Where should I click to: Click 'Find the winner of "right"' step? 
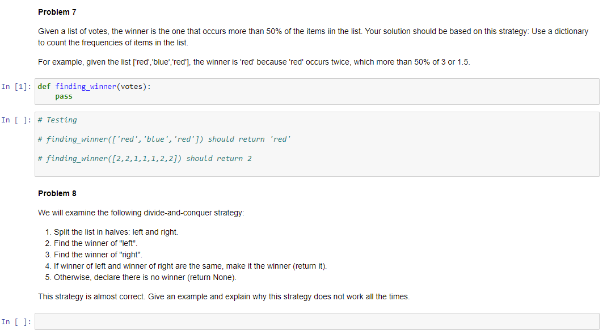98,255
